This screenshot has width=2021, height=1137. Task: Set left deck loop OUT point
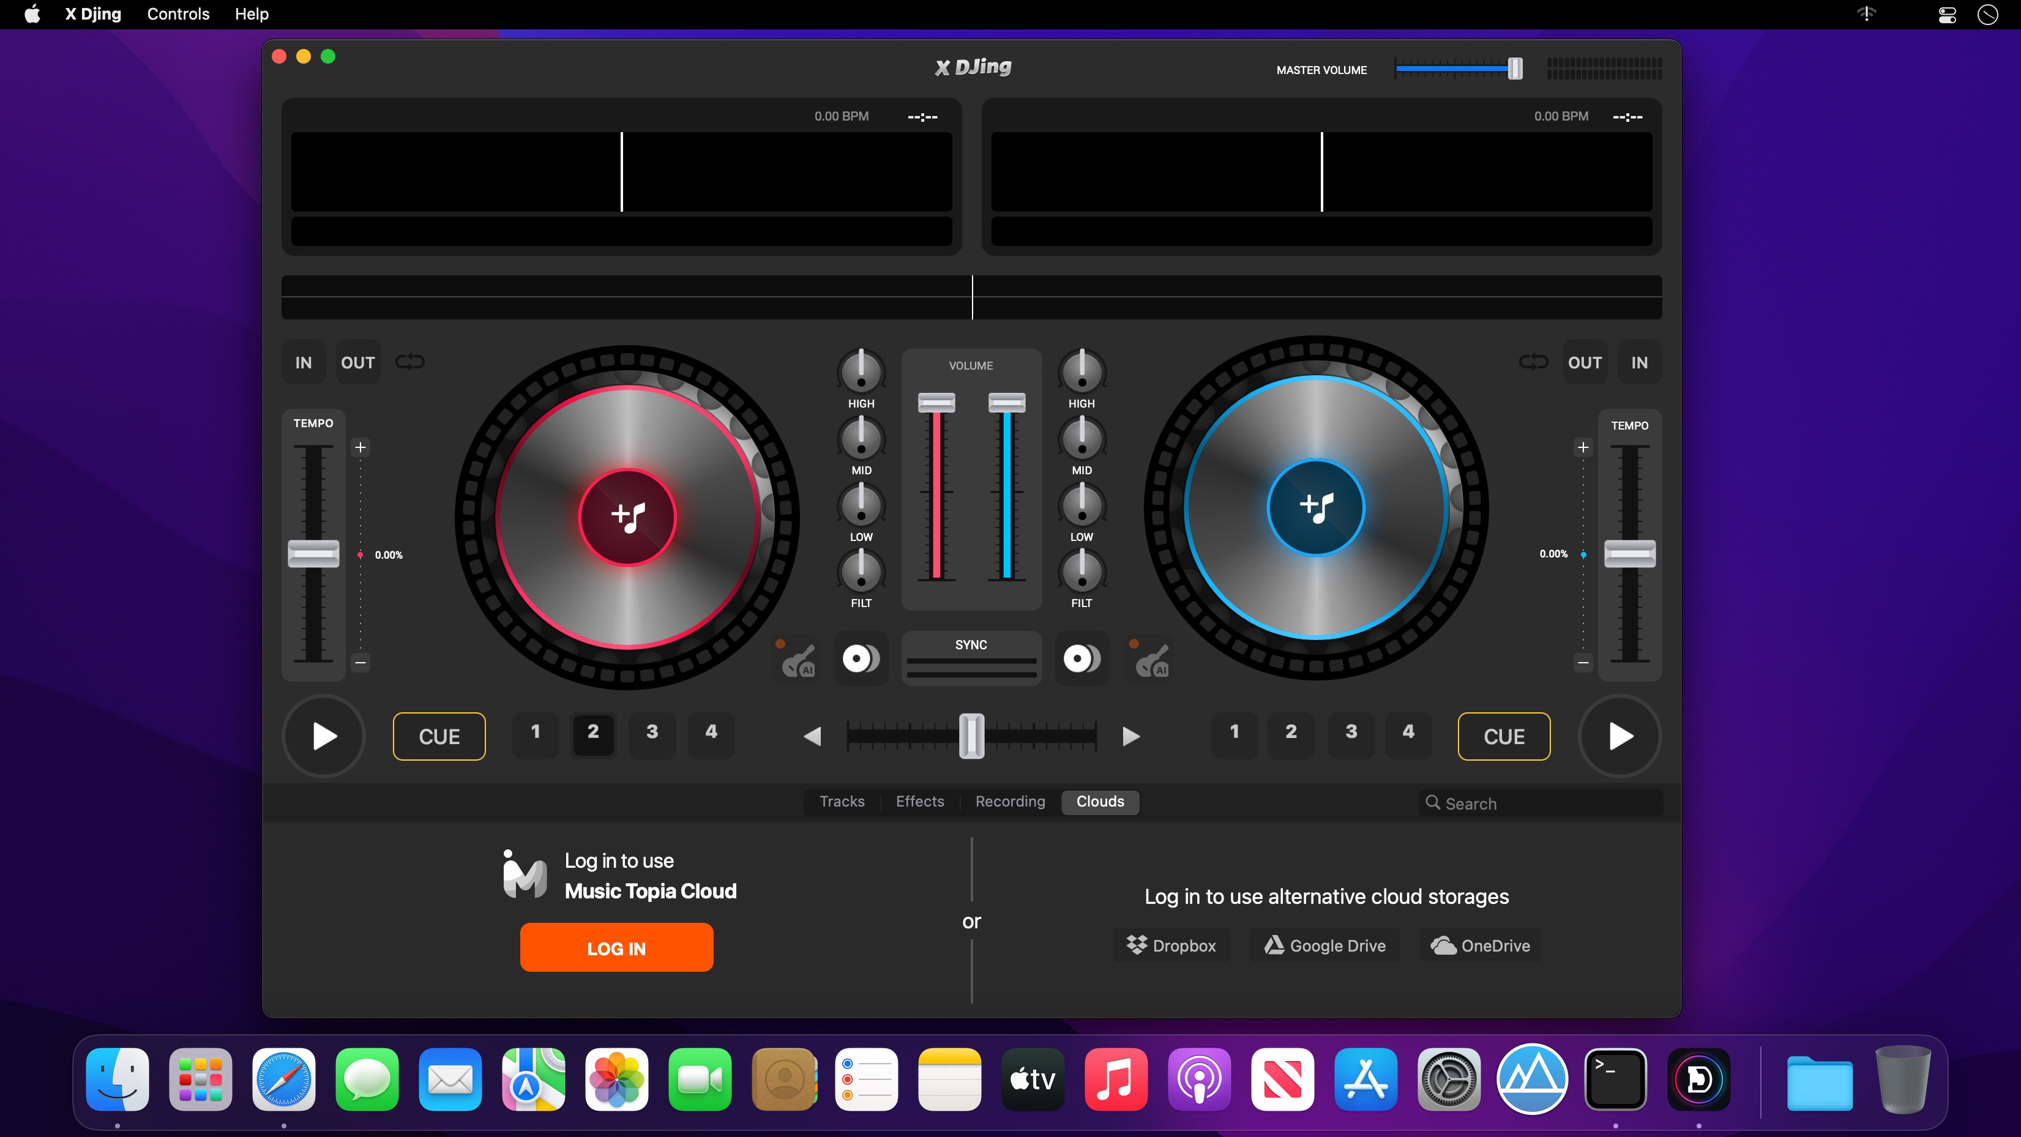358,362
